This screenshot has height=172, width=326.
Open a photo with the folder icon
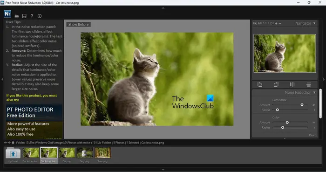click(x=17, y=16)
